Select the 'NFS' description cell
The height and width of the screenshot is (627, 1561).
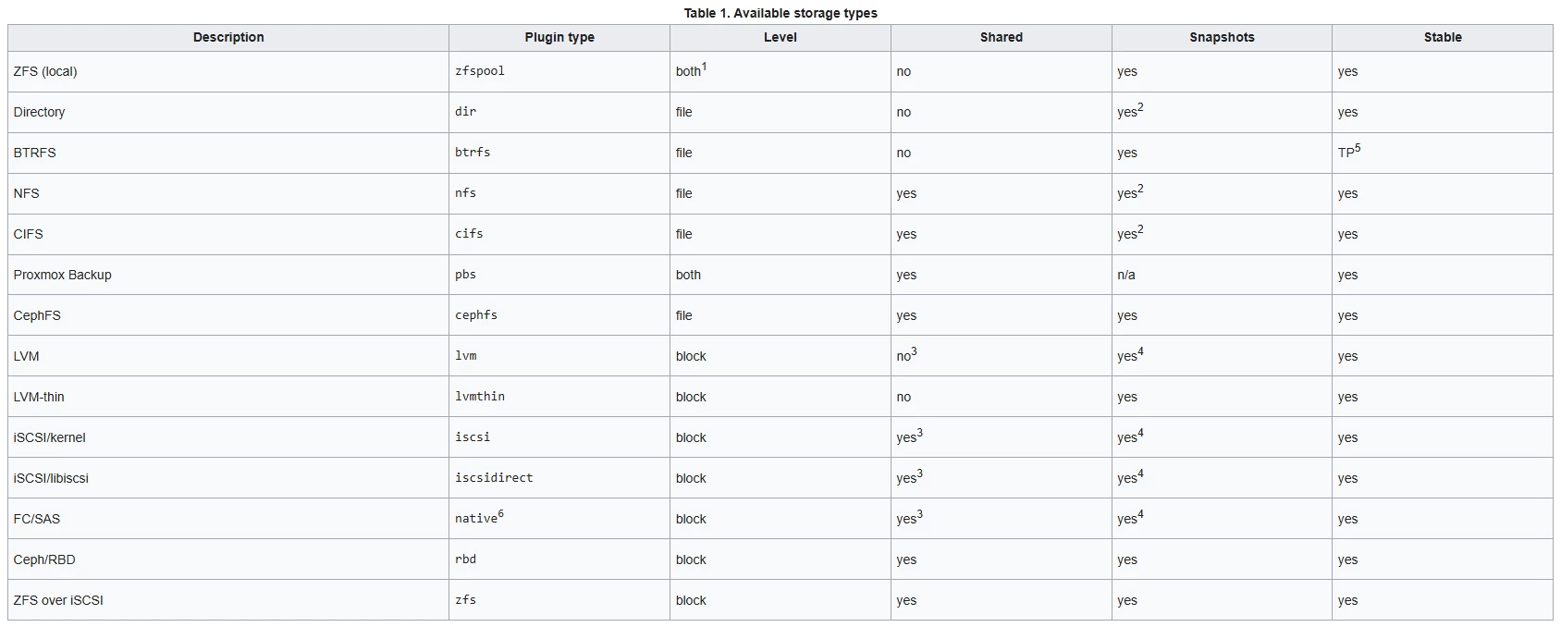228,193
